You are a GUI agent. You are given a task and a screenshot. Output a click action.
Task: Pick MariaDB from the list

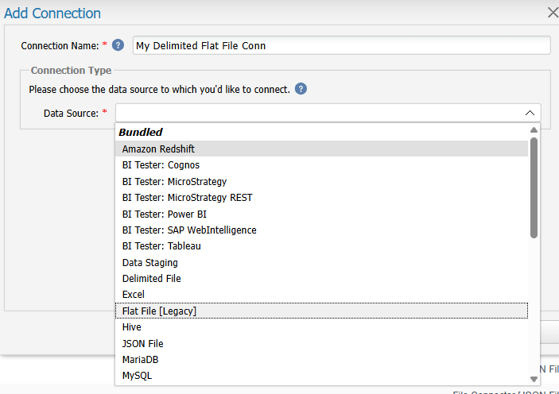tap(321, 359)
